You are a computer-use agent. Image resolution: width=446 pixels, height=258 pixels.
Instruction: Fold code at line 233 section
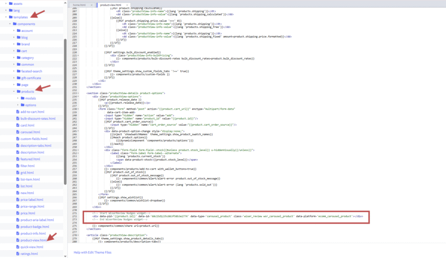click(78, 93)
